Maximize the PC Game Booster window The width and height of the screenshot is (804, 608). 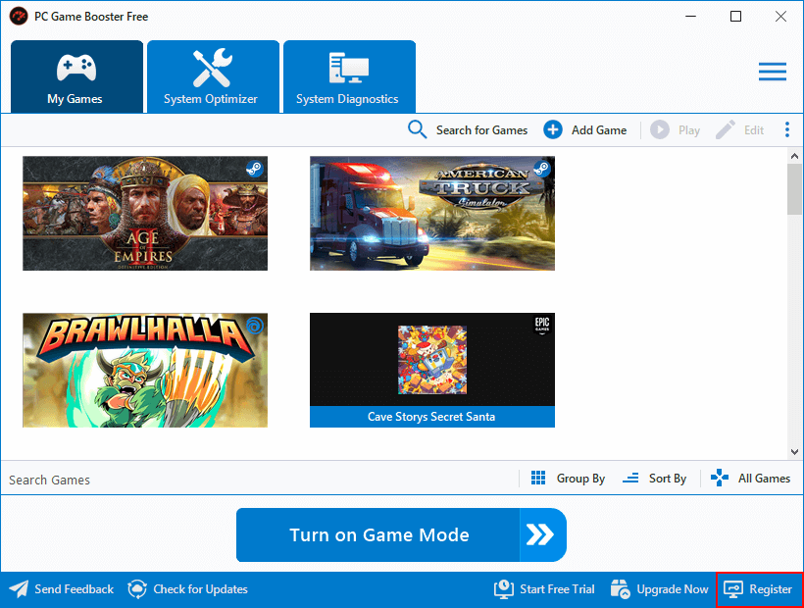[735, 17]
